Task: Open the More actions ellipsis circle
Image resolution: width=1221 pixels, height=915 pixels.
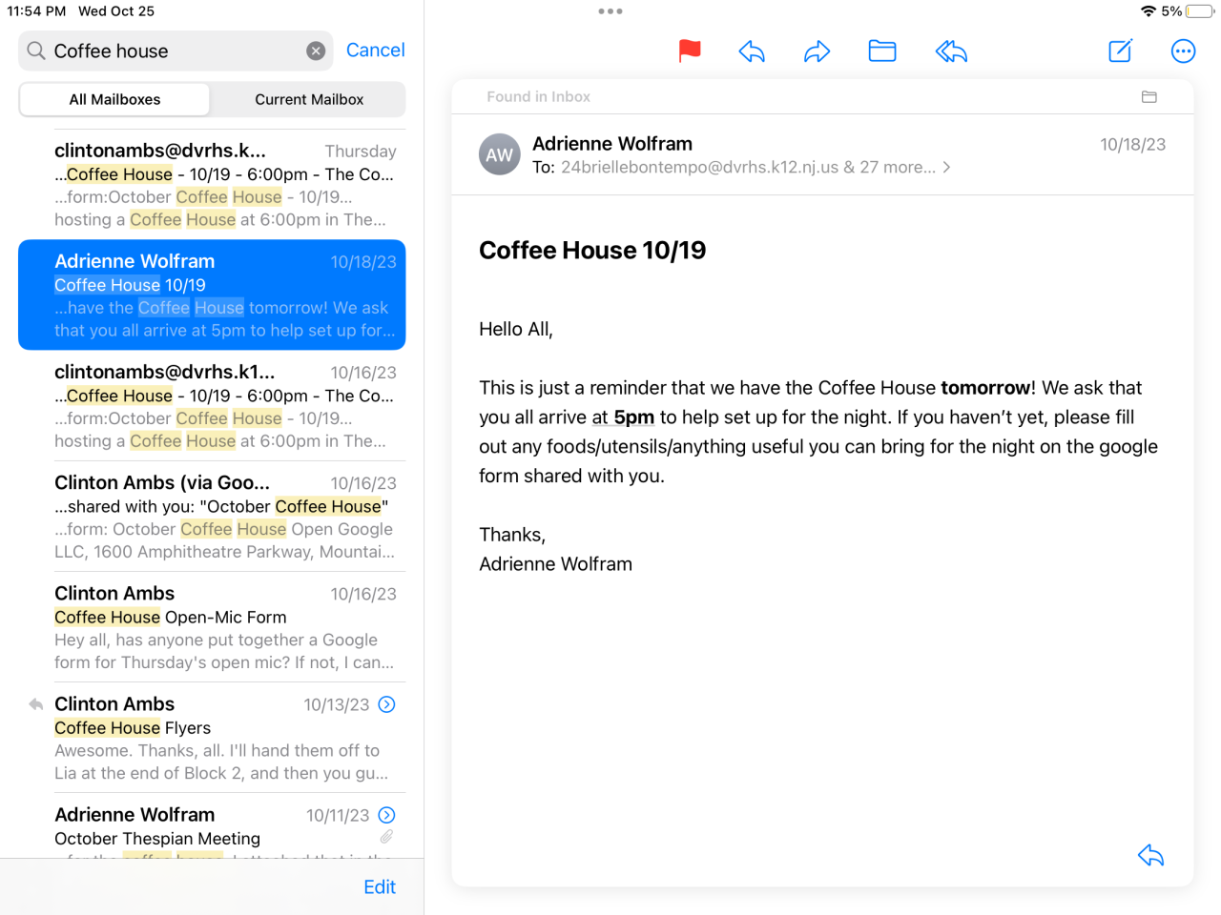Action: coord(1183,51)
